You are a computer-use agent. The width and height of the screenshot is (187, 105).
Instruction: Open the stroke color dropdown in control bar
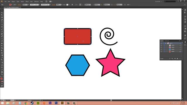16,5
